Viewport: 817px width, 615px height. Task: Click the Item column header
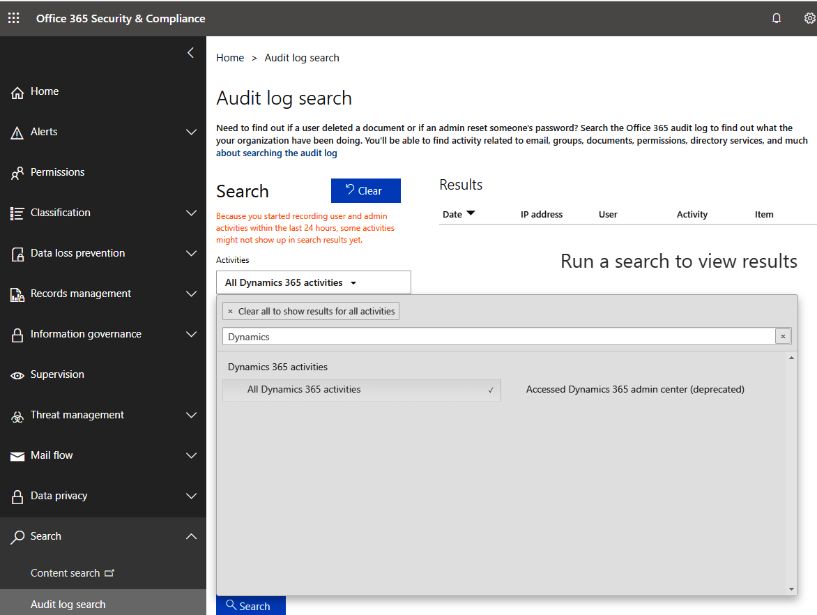pyautogui.click(x=764, y=214)
